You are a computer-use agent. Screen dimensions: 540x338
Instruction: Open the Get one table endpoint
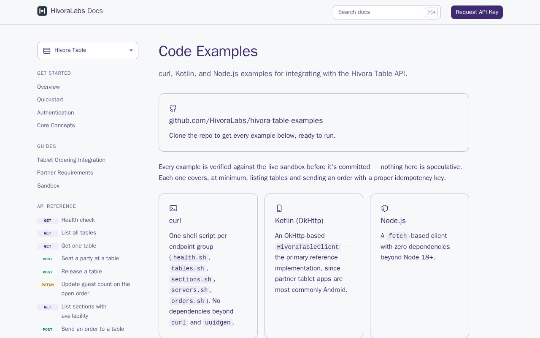(78, 246)
